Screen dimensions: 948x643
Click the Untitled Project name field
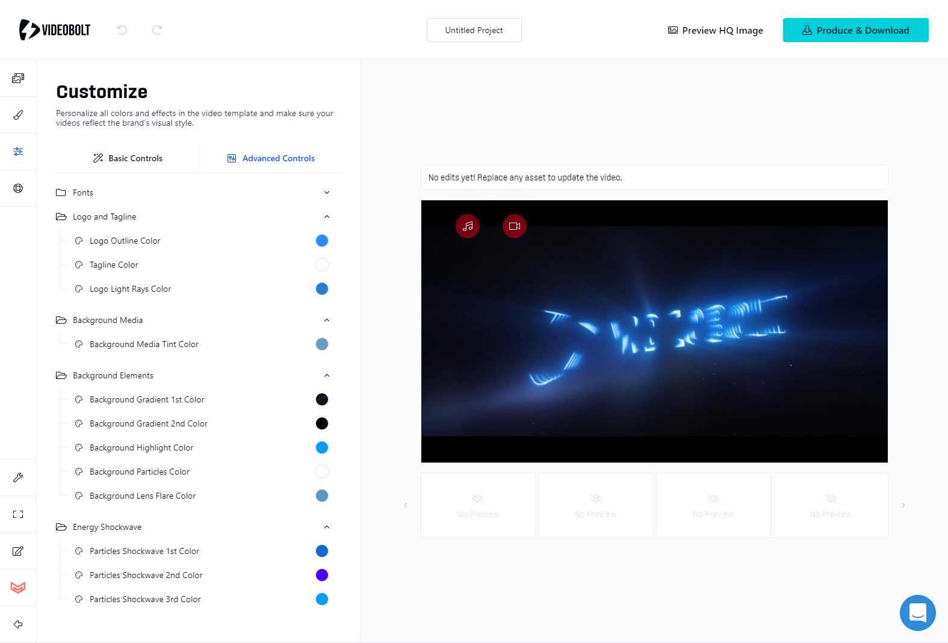pyautogui.click(x=474, y=30)
